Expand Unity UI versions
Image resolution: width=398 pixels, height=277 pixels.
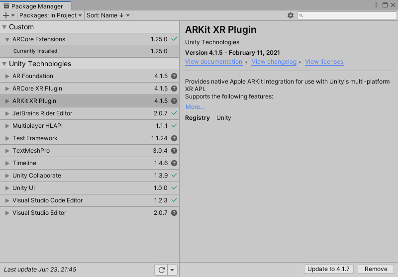click(x=7, y=188)
